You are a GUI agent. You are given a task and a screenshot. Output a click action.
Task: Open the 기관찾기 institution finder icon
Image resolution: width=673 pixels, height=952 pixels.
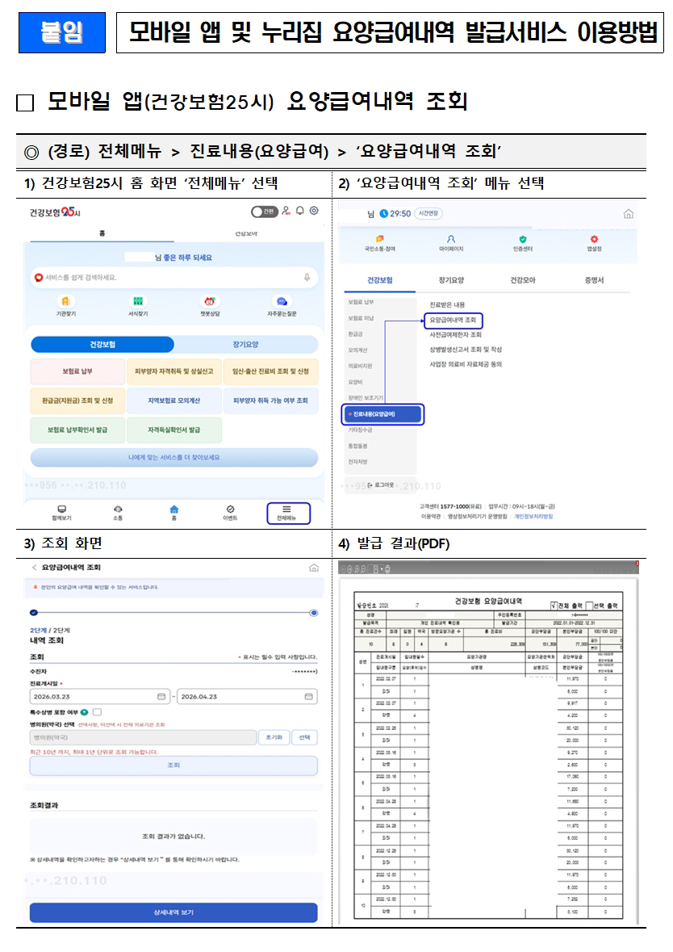pos(65,301)
